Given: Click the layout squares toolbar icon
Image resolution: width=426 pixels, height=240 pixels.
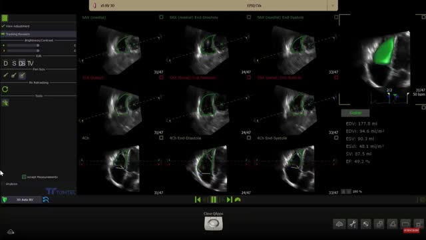Looking at the screenshot, I should (x=379, y=224).
